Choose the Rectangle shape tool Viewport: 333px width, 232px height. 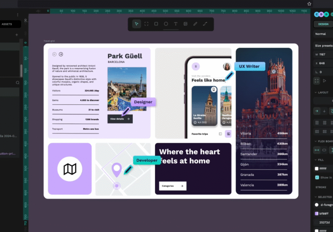click(x=156, y=24)
